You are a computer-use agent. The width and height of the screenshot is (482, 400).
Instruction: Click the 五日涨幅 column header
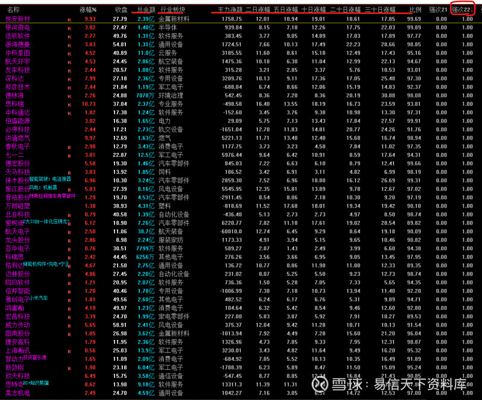point(286,10)
